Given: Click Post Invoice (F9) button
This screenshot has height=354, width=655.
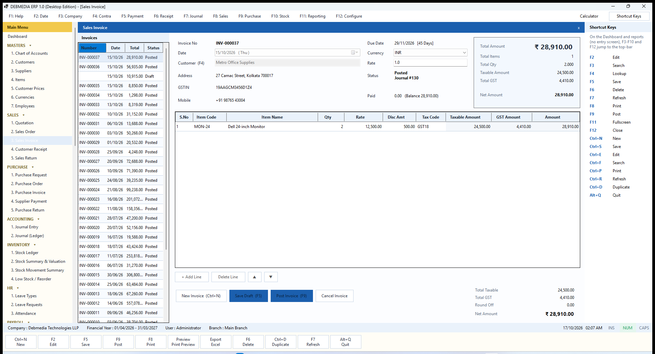Looking at the screenshot, I should 292,296.
